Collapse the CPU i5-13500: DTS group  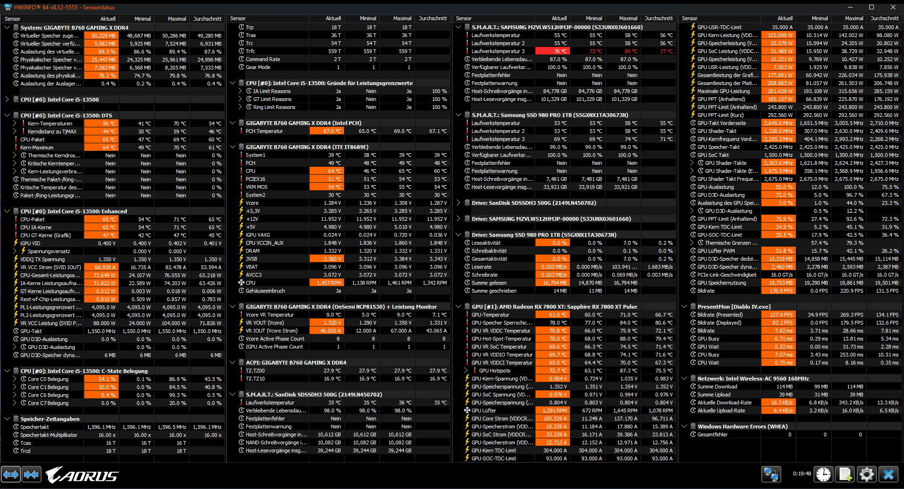point(7,116)
